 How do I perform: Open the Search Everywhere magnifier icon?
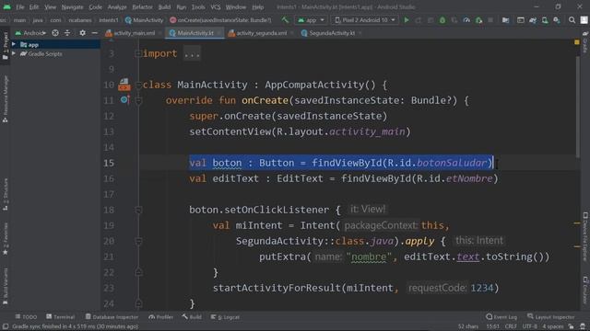pos(572,20)
